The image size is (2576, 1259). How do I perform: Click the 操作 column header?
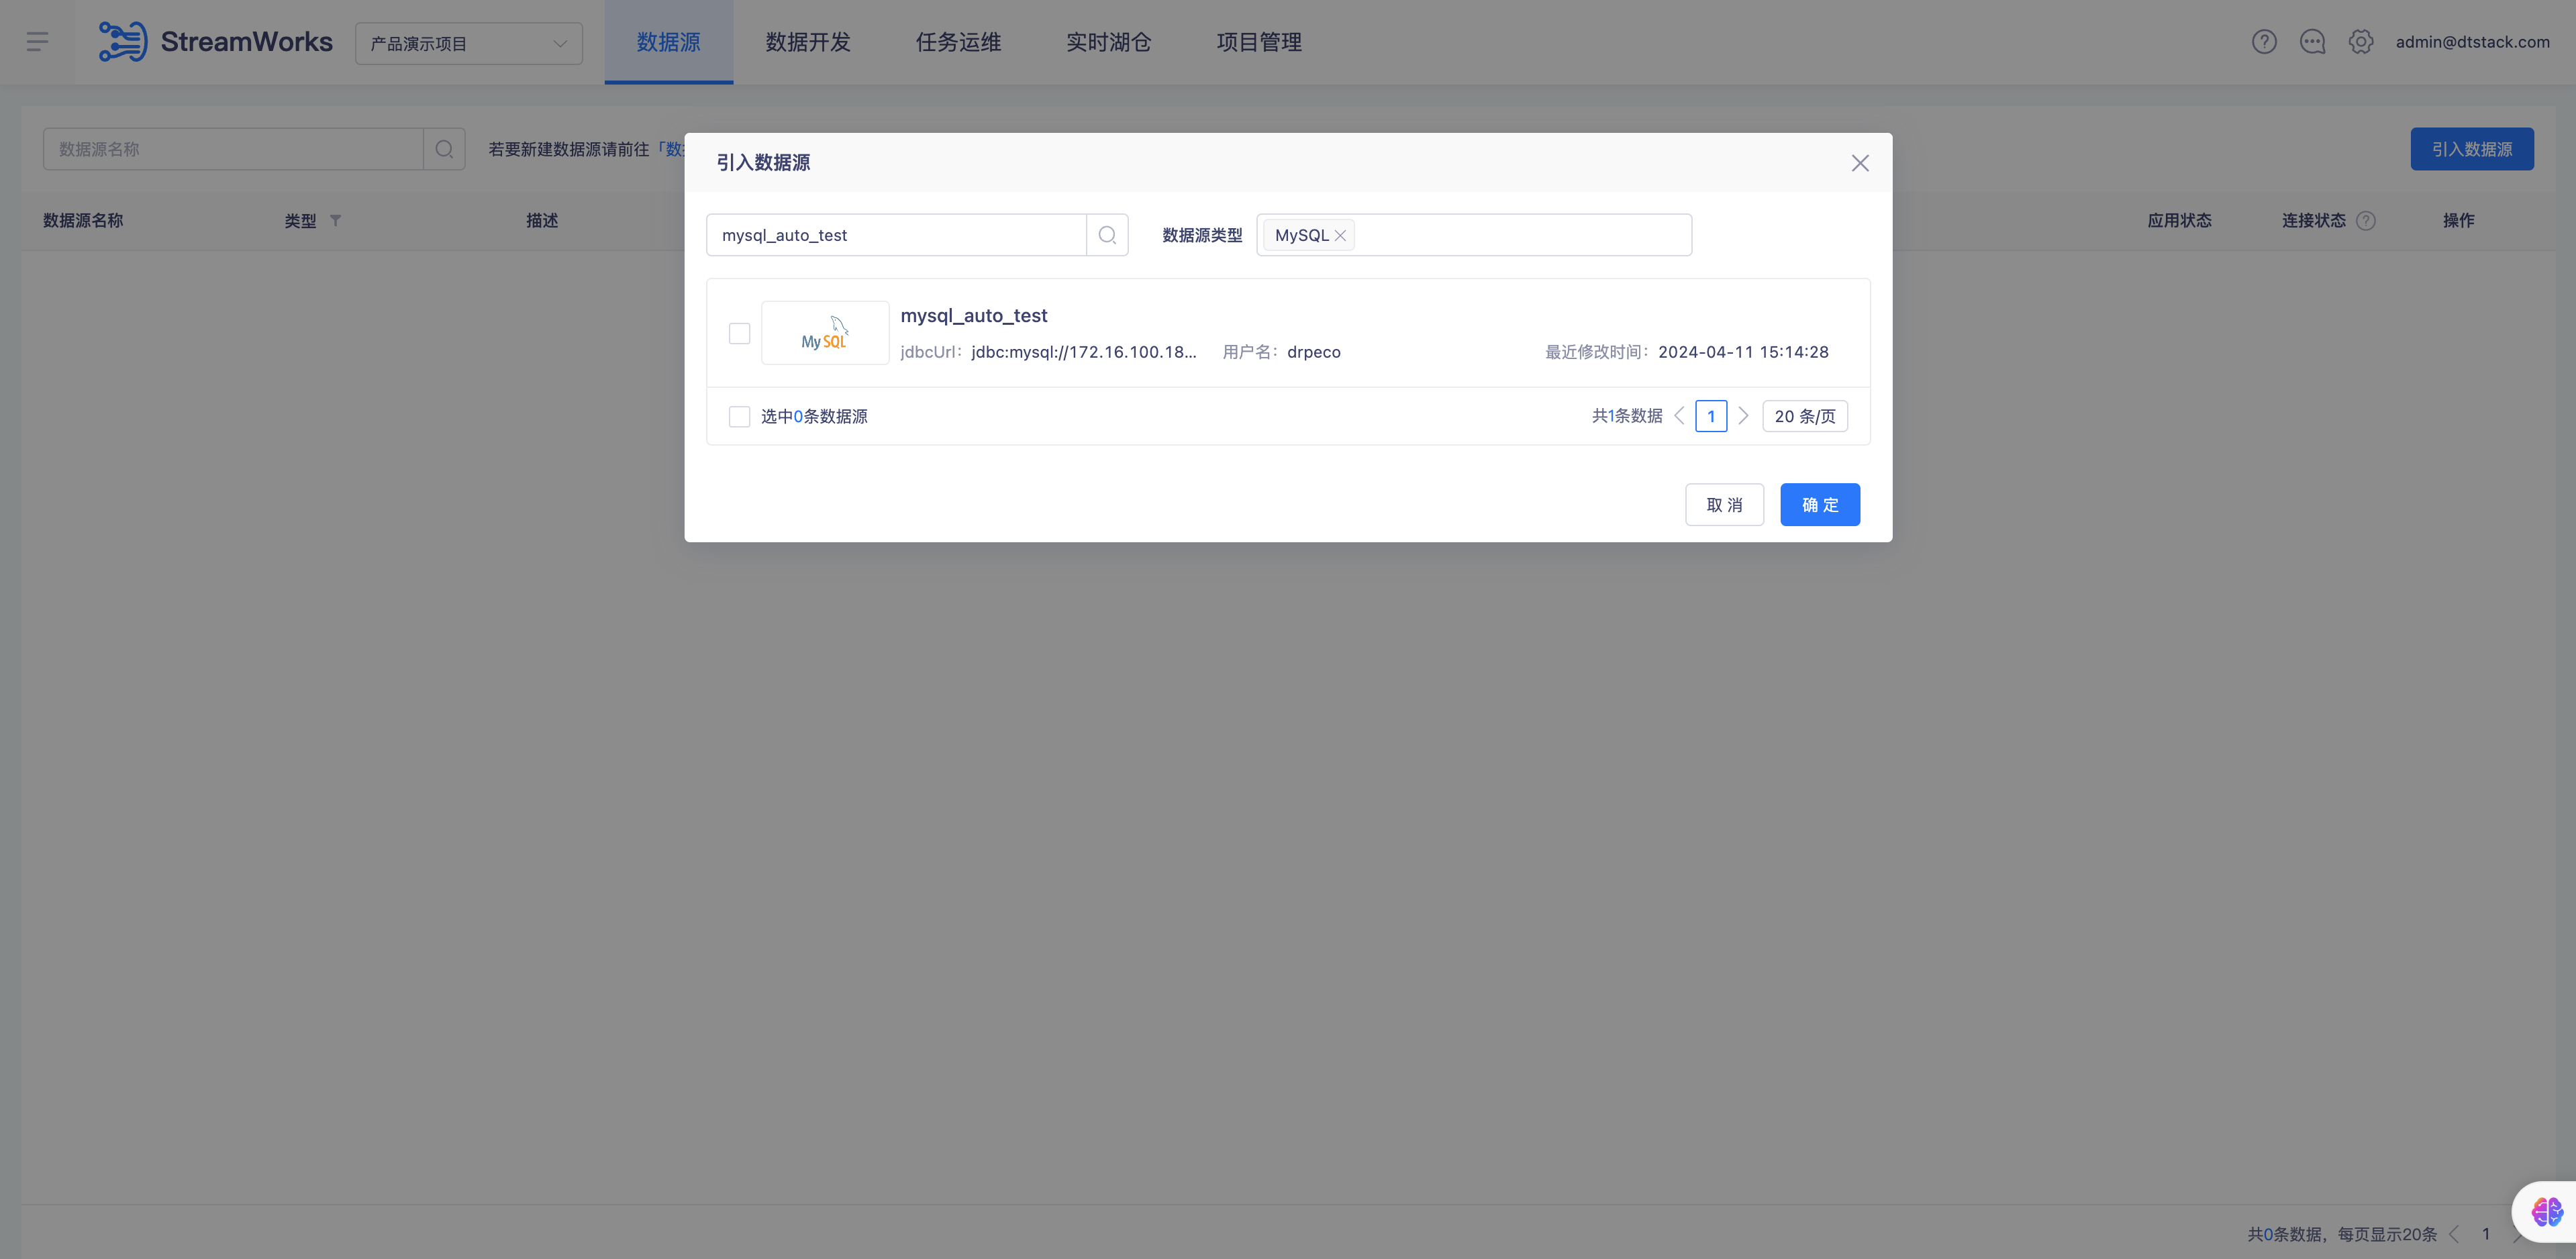2458,221
